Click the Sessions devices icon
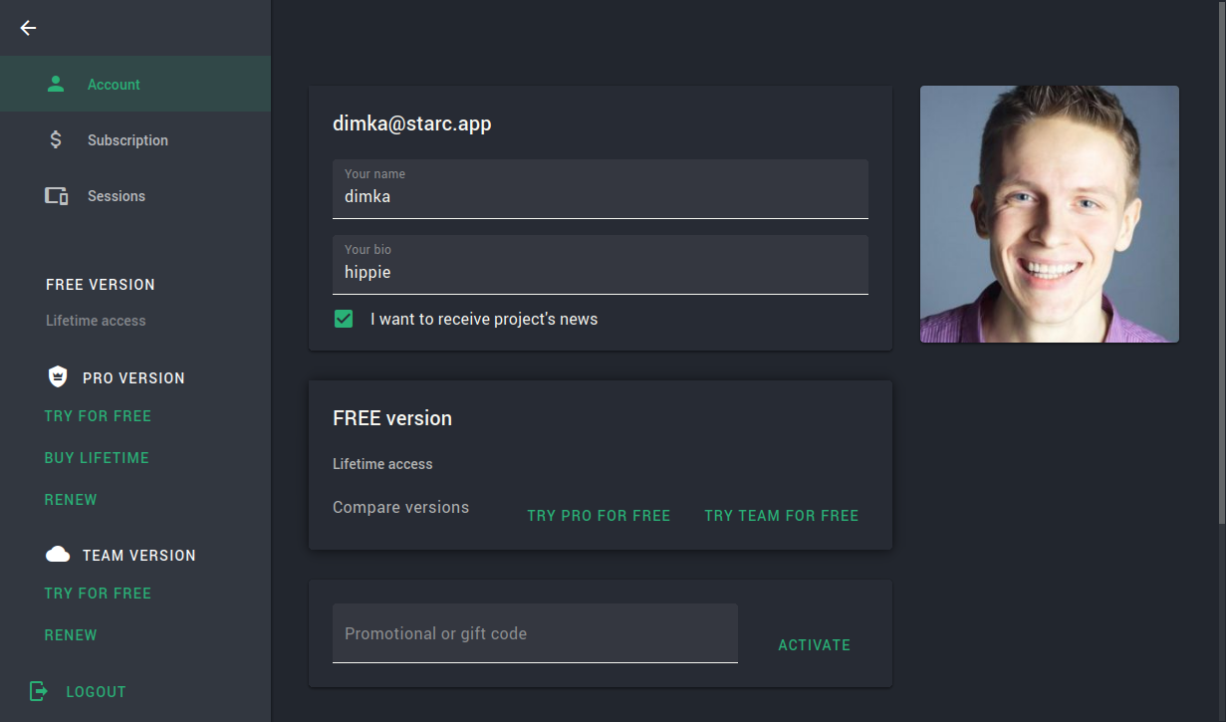The height and width of the screenshot is (722, 1226). tap(56, 196)
